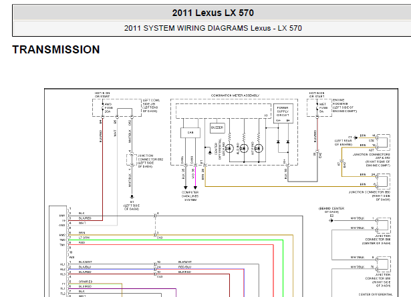Viewport: 411px width, 297px height.
Task: Select the "2011 SYSTEM WIRING DIAGRAMS" subtitle line
Action: 213,28
